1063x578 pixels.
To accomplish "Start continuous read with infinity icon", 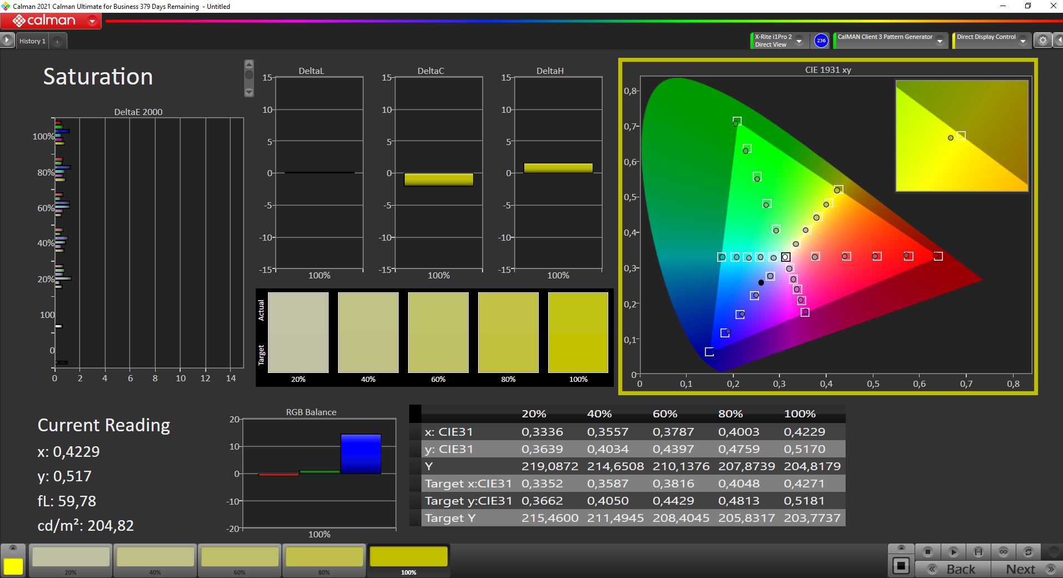I will pyautogui.click(x=1003, y=552).
